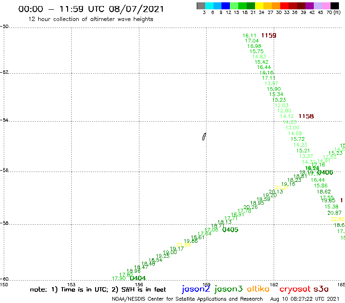The width and height of the screenshot is (345, 303).
Task: Click the small island outline on map
Action: tap(204, 137)
